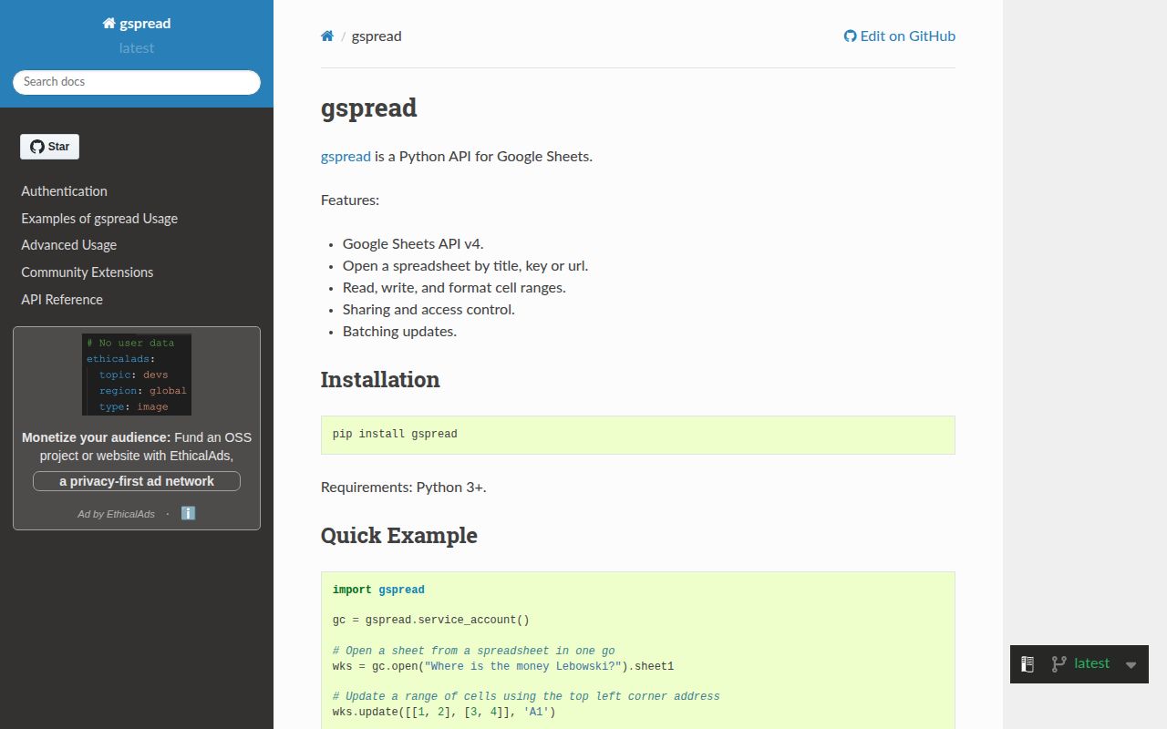This screenshot has height=729, width=1167.
Task: Open Community Extensions page
Action: [x=88, y=272]
